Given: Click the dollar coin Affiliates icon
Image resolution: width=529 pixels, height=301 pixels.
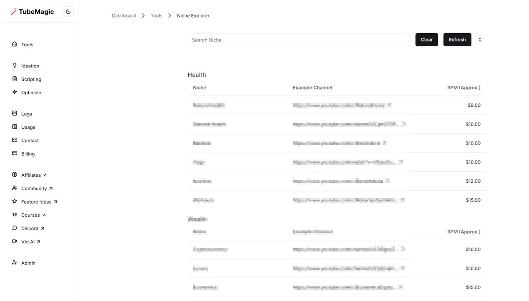Looking at the screenshot, I should click(x=15, y=175).
